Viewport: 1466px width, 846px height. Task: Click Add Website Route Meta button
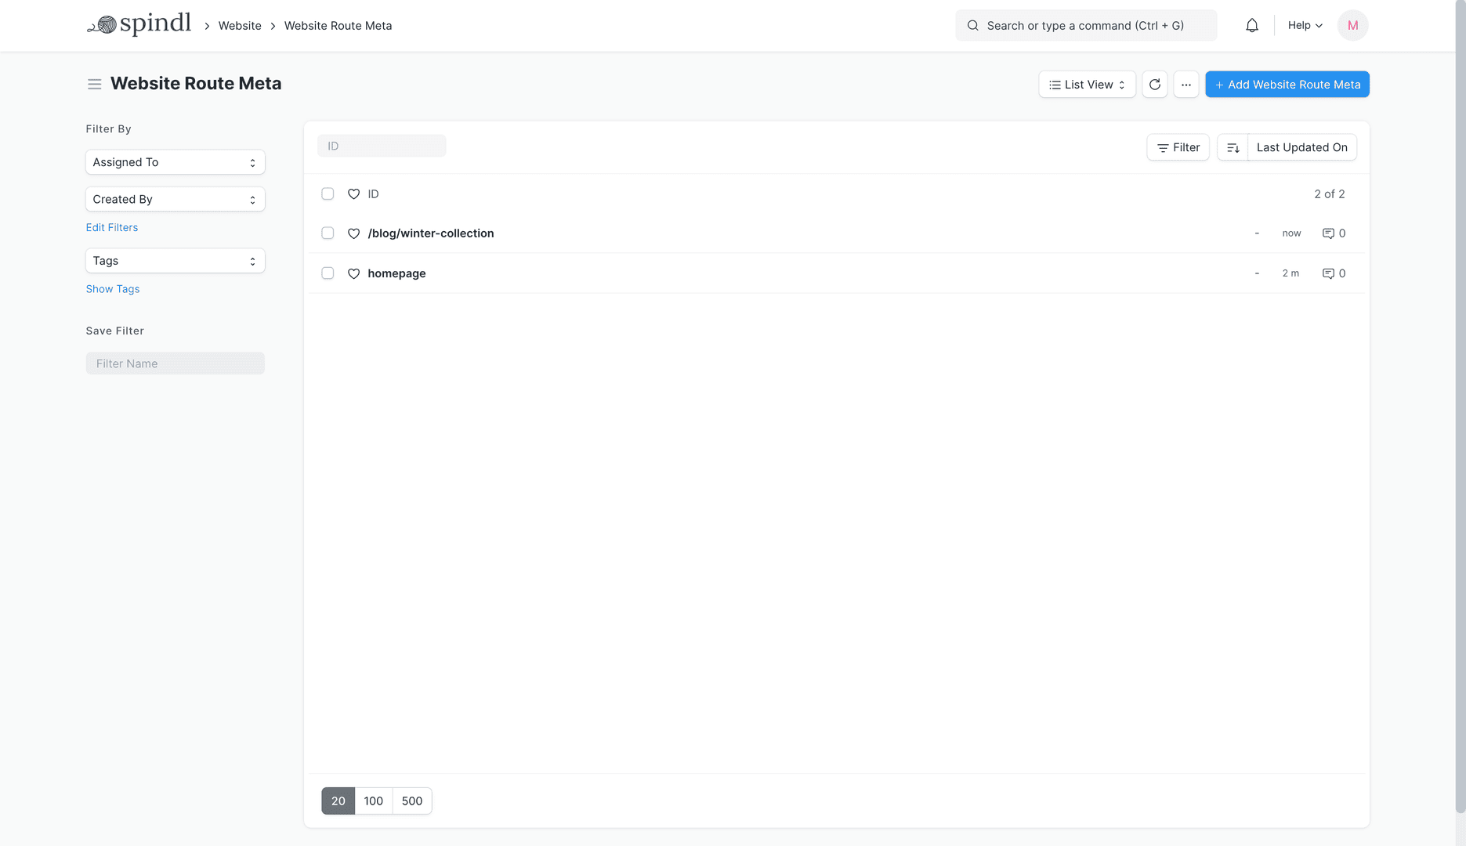pos(1287,85)
